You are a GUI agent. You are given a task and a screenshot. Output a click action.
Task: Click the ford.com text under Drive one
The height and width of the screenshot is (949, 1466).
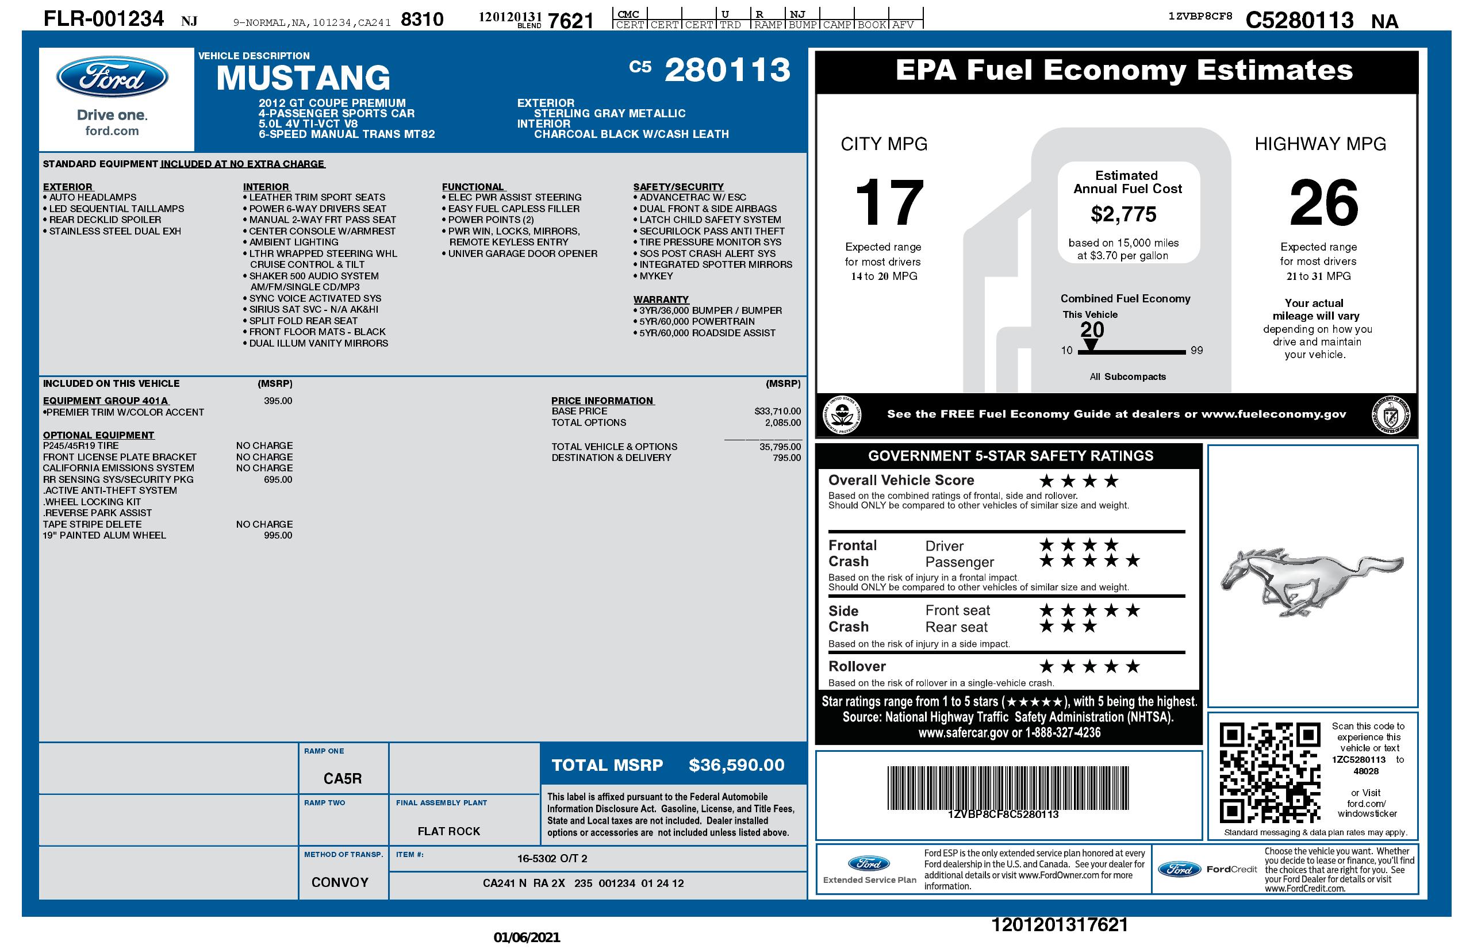(112, 131)
